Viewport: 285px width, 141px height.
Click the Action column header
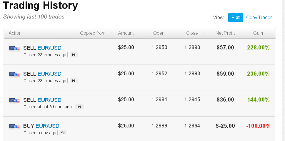coord(15,33)
